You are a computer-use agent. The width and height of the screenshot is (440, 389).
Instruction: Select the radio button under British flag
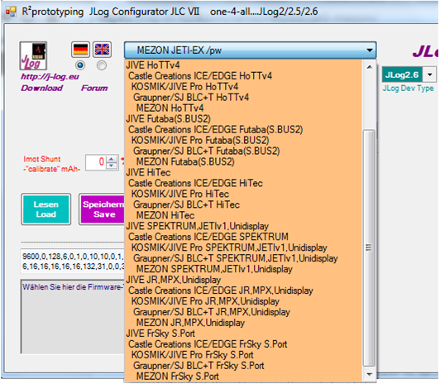102,65
